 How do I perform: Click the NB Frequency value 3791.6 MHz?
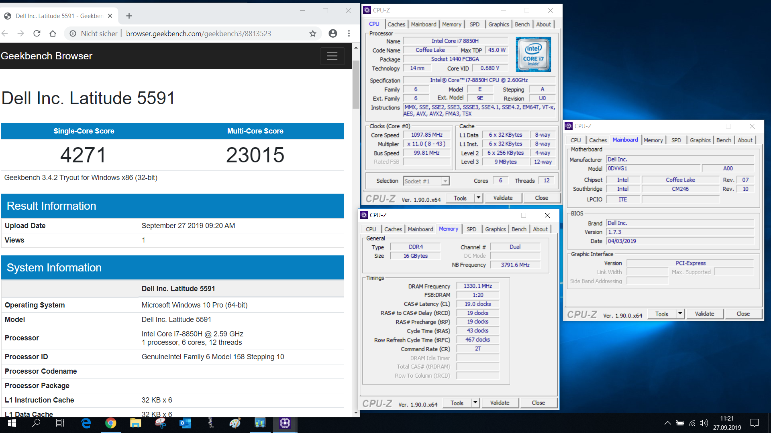pos(515,265)
